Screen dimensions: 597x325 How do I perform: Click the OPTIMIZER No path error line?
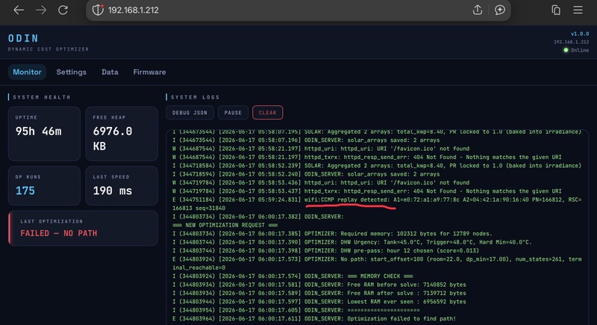[x=377, y=263]
